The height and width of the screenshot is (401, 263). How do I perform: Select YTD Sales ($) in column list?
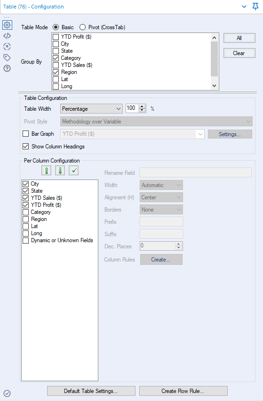[47, 198]
